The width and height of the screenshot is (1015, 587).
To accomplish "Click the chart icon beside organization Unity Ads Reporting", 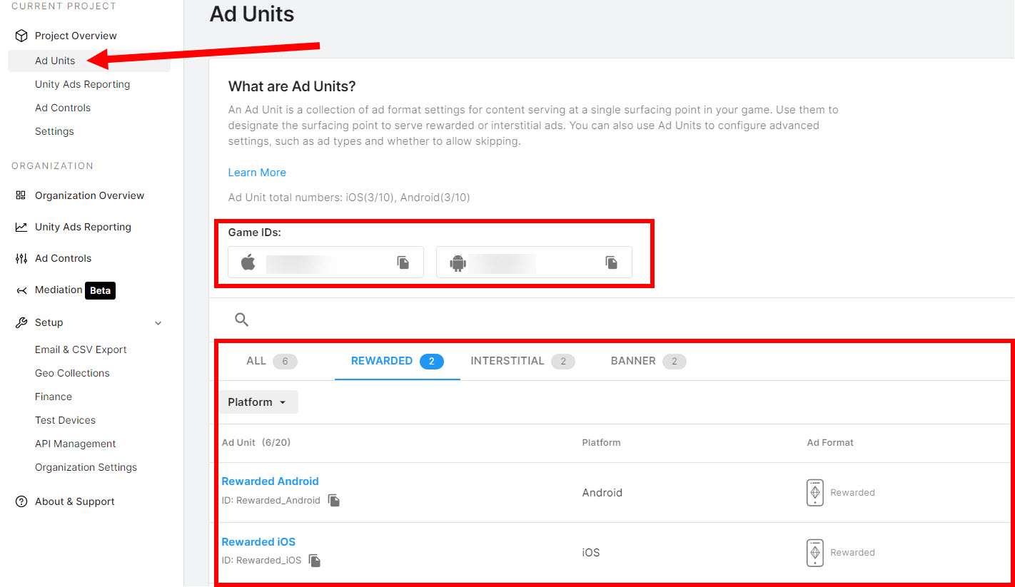I will (21, 227).
